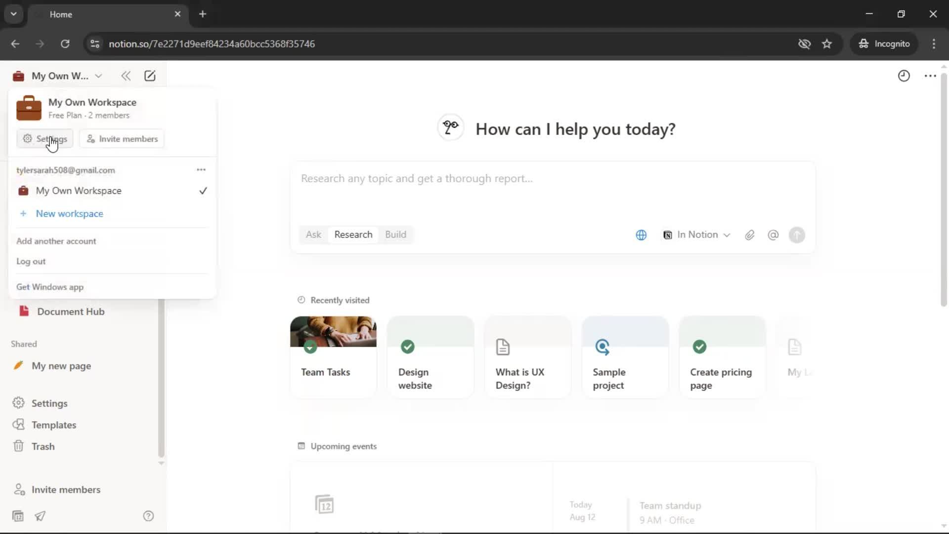949x534 pixels.
Task: Expand the In Notion source dropdown
Action: (x=696, y=235)
